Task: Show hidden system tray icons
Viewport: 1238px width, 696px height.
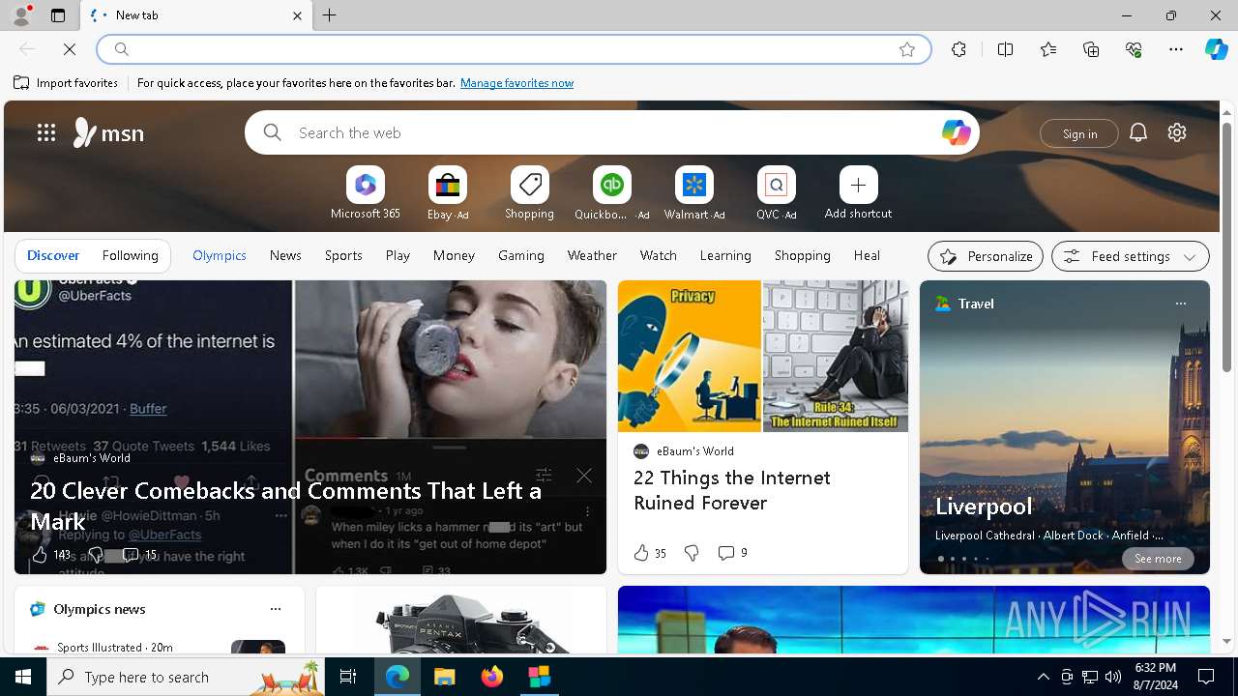Action: coord(1043,677)
